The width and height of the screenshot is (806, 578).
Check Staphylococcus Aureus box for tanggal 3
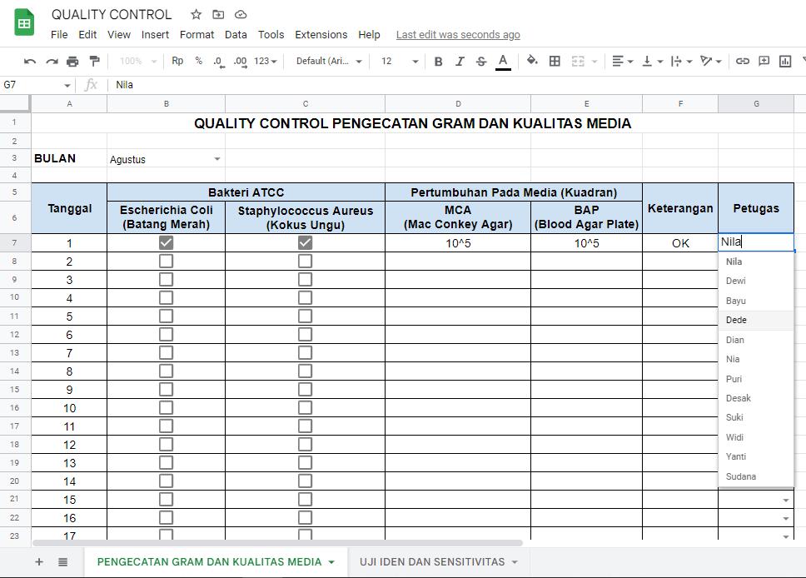tap(305, 280)
